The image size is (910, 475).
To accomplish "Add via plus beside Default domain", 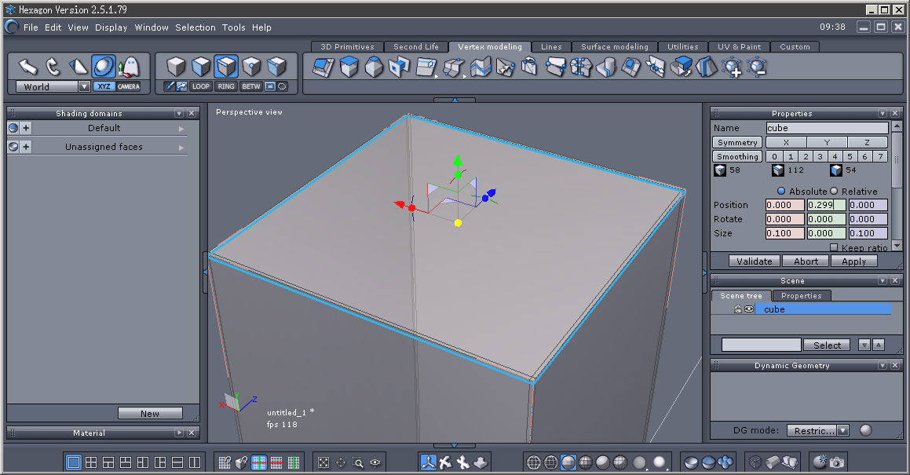I will click(x=26, y=128).
